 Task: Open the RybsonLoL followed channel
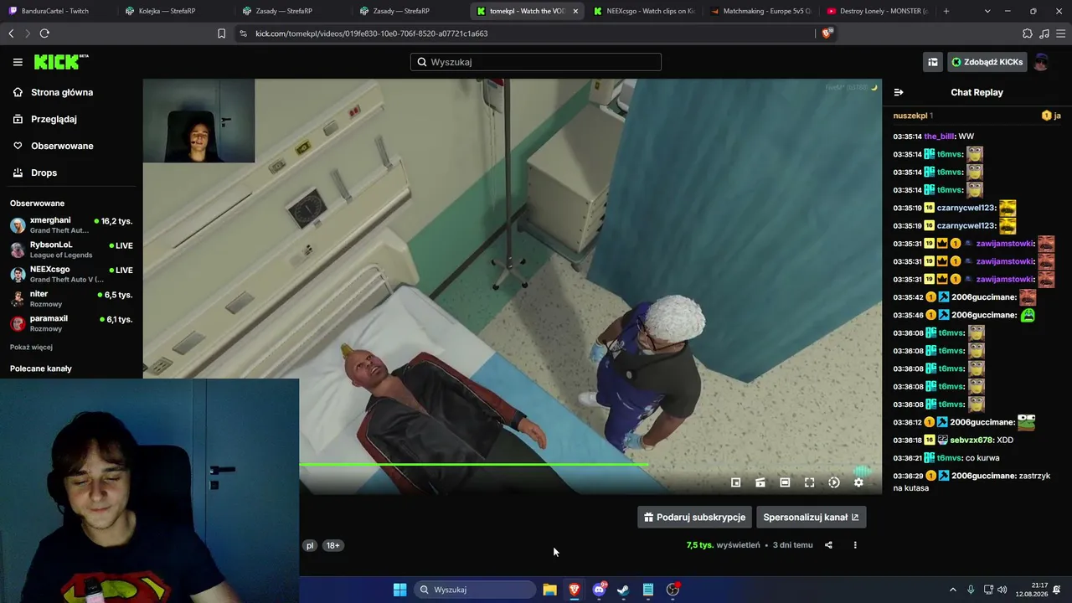(x=71, y=250)
